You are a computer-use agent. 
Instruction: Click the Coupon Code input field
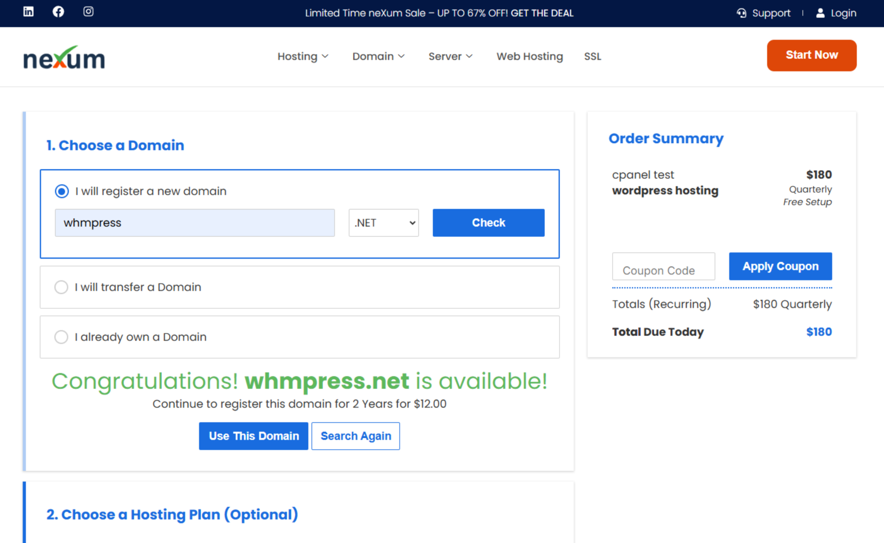tap(663, 266)
